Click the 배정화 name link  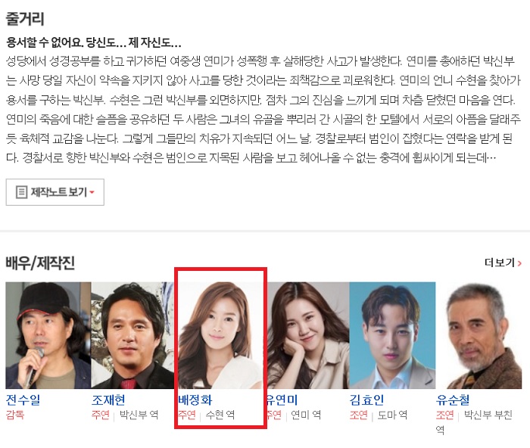click(195, 400)
